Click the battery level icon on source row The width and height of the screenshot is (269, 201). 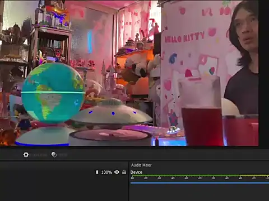pos(97,172)
